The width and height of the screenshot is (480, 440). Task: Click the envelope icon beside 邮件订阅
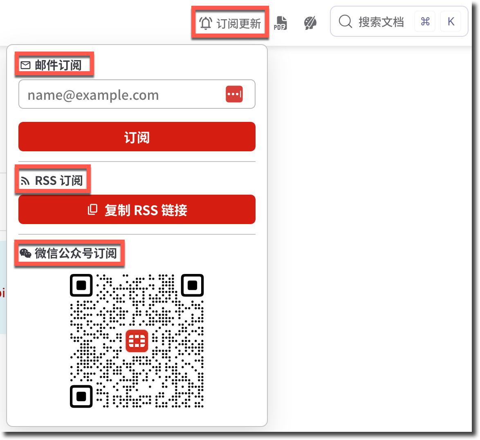point(25,65)
